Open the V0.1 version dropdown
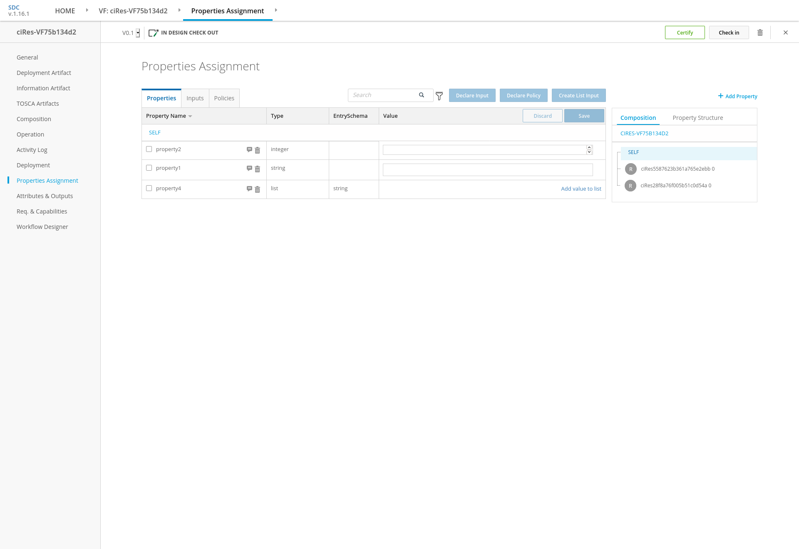The width and height of the screenshot is (799, 549). pyautogui.click(x=138, y=33)
